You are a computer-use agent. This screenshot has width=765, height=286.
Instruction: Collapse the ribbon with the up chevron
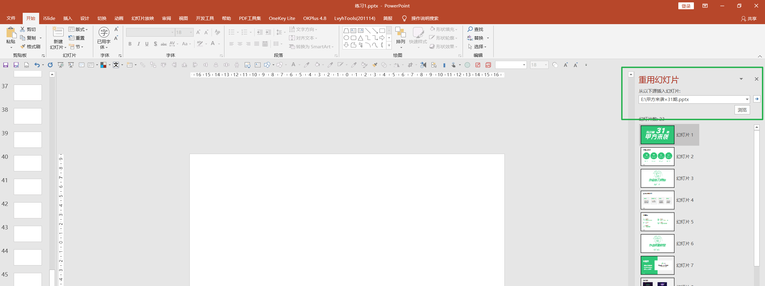(x=760, y=56)
